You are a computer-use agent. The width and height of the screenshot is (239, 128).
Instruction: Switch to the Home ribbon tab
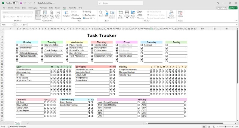11,8
